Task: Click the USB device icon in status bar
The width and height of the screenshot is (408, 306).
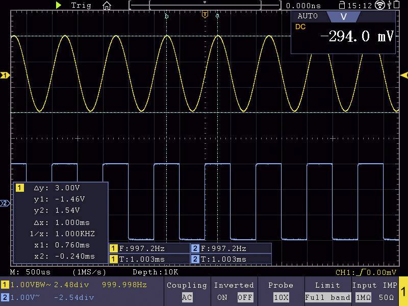Action: click(x=389, y=5)
